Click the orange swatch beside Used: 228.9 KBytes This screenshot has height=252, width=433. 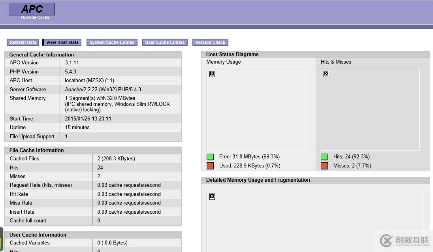(x=211, y=165)
